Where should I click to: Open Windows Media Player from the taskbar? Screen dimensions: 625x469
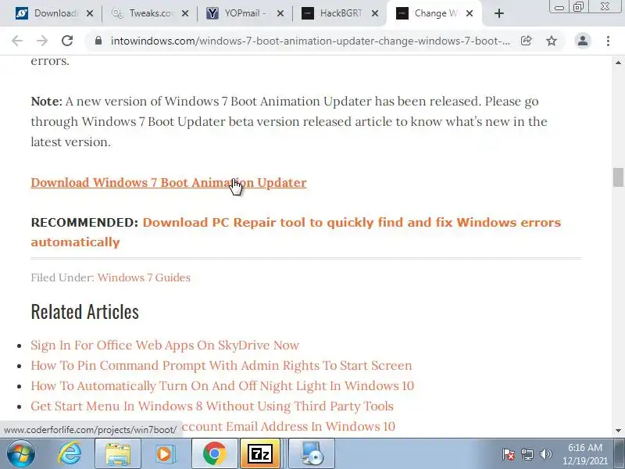click(x=165, y=454)
